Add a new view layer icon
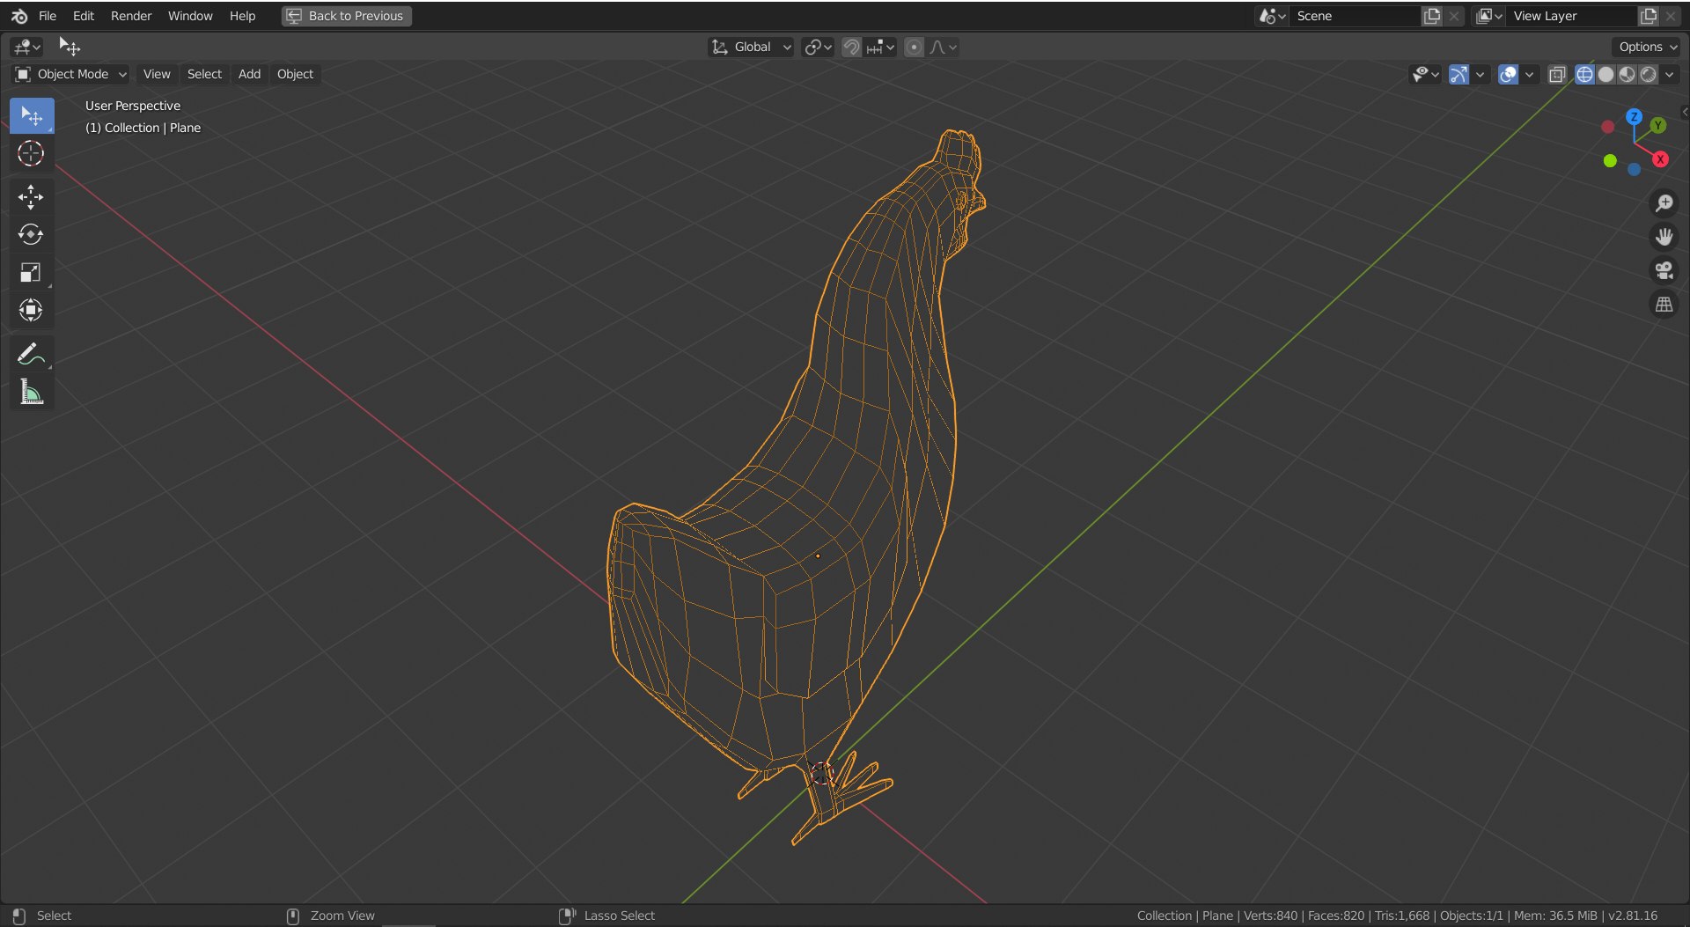Image resolution: width=1690 pixels, height=927 pixels. tap(1649, 16)
